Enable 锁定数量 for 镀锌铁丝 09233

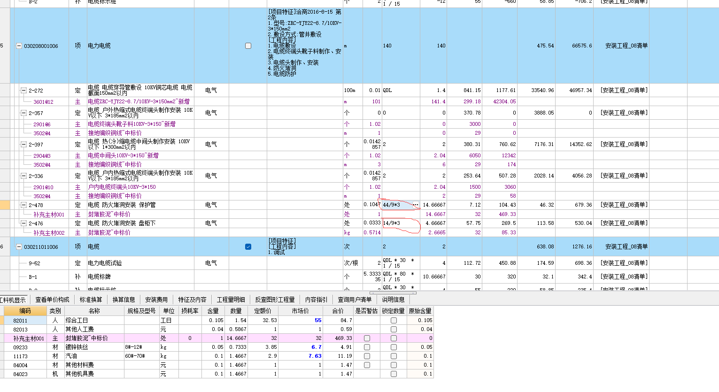point(394,347)
